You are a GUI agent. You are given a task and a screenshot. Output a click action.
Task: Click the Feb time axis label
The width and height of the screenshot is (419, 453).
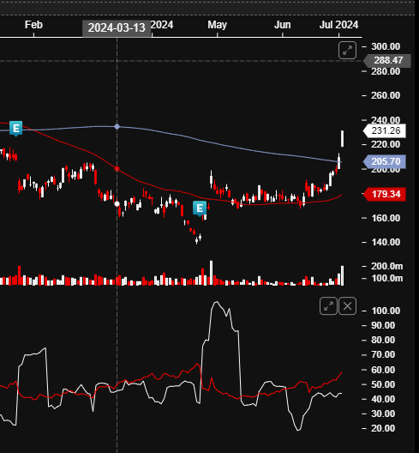(x=33, y=25)
